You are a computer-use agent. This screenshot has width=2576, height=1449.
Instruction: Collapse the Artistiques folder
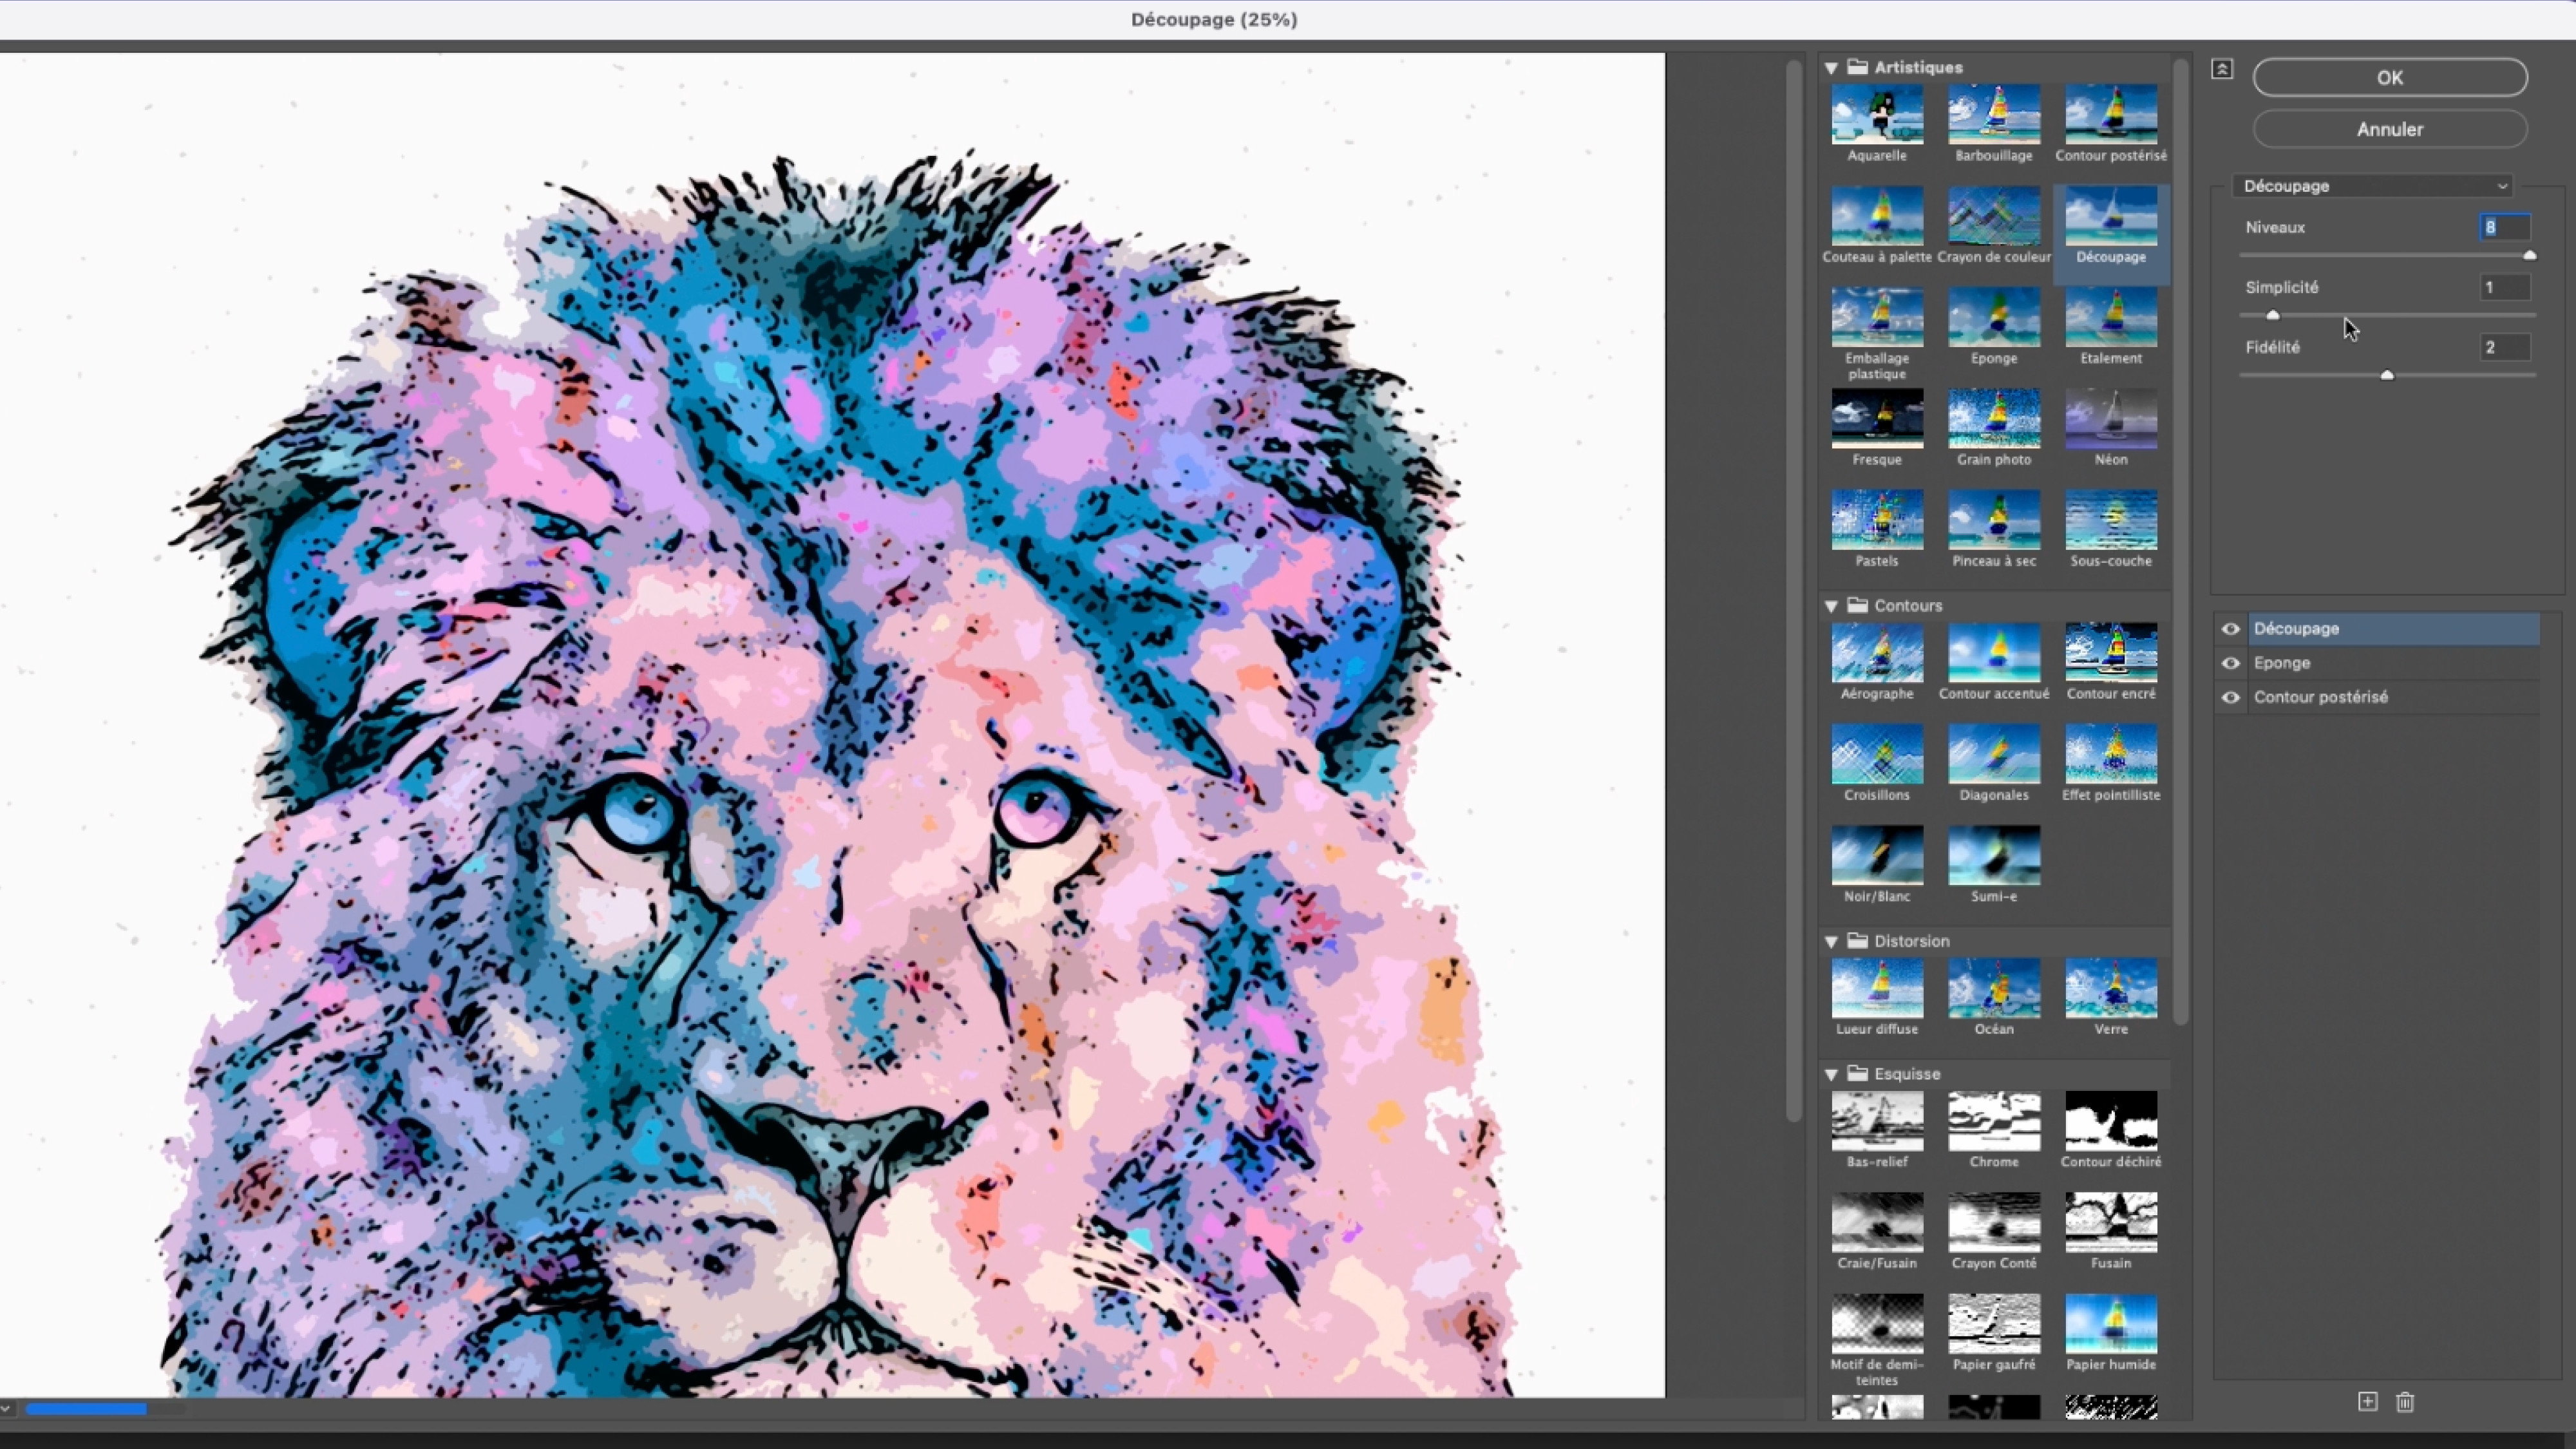pyautogui.click(x=1831, y=68)
